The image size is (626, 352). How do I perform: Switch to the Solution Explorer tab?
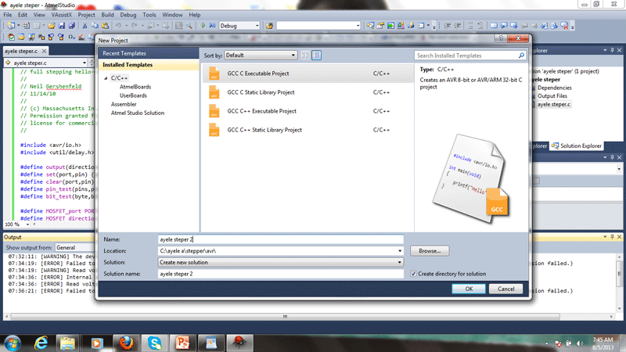[577, 145]
